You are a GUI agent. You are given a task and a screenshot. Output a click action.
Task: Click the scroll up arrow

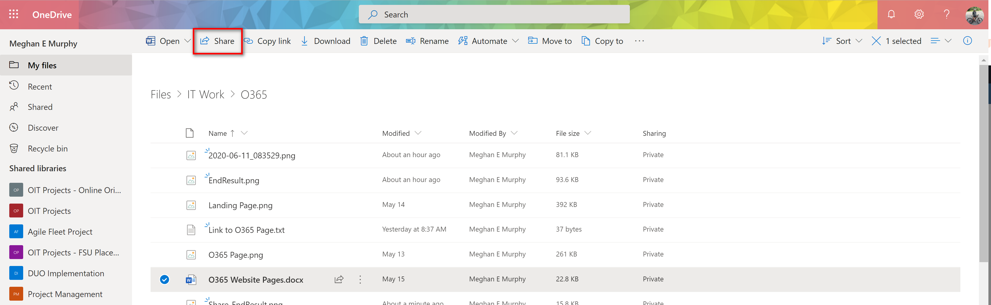pos(983,60)
